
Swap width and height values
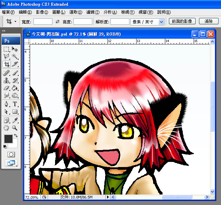pos(57,22)
